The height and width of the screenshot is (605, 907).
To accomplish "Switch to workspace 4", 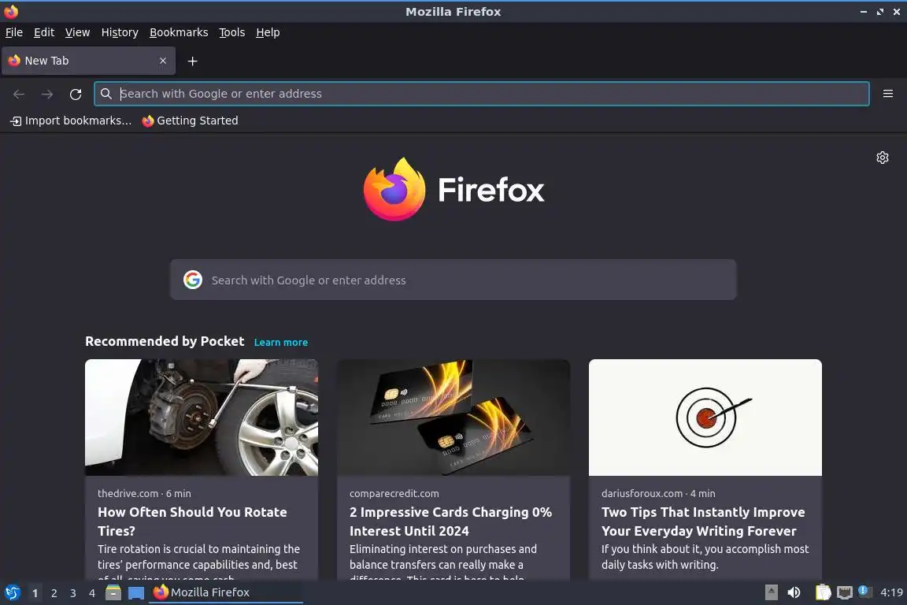I will pyautogui.click(x=92, y=593).
